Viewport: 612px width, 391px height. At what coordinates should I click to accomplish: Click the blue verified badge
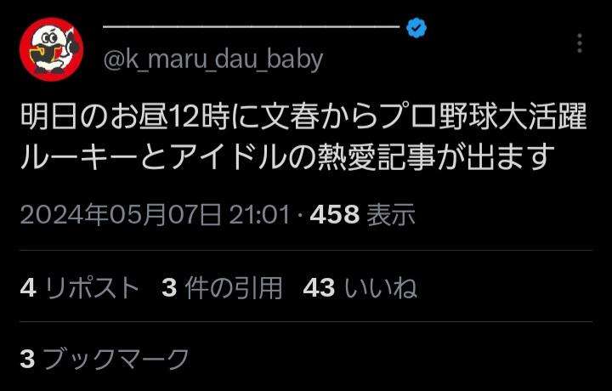(x=416, y=27)
